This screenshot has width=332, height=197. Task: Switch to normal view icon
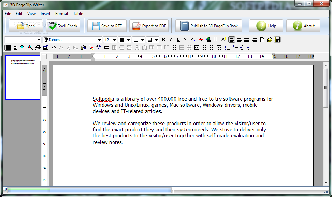pos(15,48)
